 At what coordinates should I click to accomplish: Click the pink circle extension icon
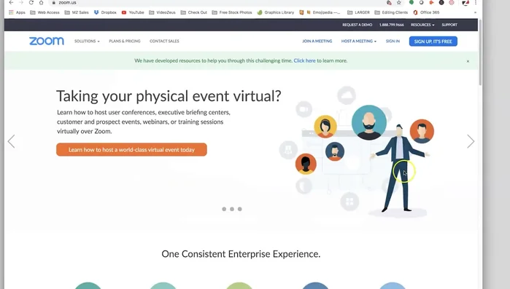tap(452, 3)
